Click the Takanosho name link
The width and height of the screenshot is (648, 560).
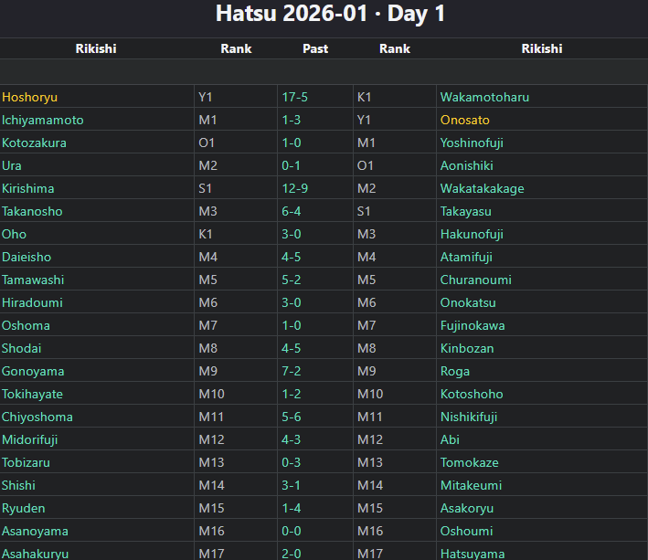pos(32,211)
